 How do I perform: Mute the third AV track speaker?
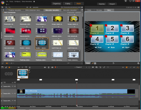[x=15, y=101]
